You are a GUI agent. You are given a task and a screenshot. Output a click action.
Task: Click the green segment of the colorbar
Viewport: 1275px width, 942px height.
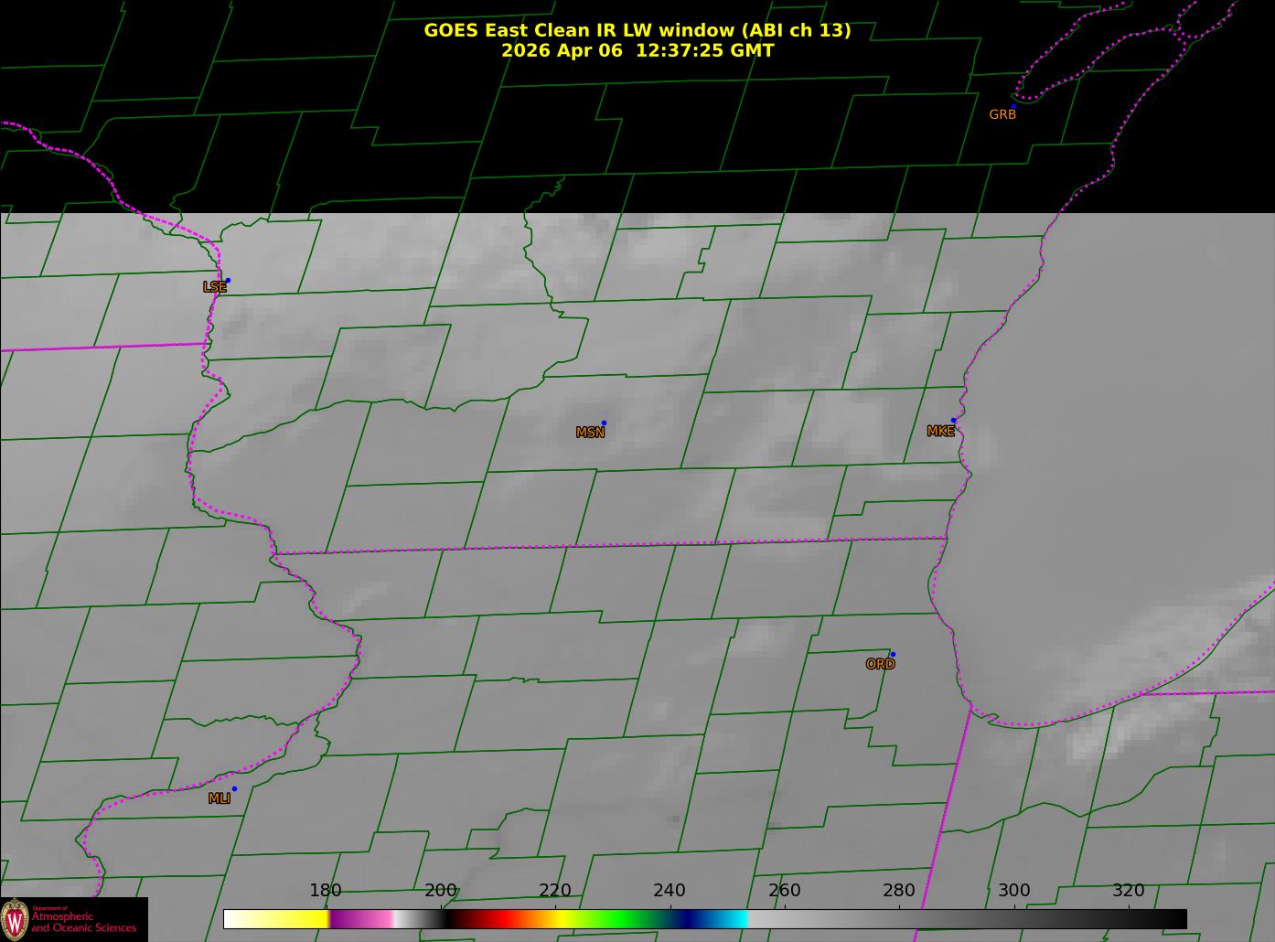pyautogui.click(x=622, y=919)
